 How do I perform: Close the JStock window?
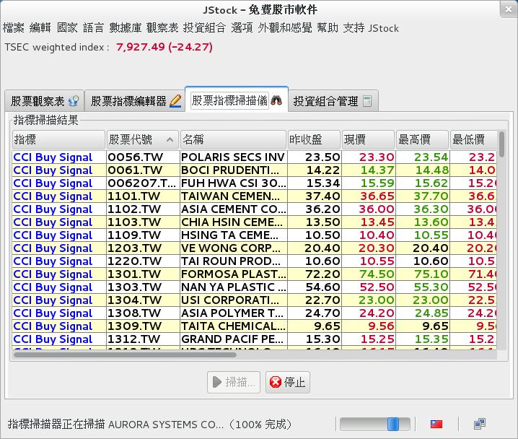point(508,9)
